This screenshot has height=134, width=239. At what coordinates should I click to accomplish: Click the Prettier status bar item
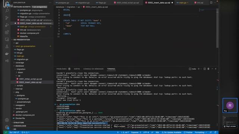pos(188,133)
